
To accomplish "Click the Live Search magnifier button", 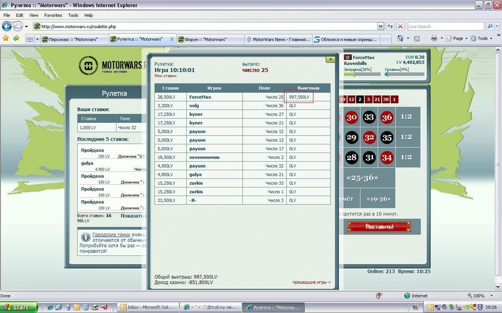I will pyautogui.click(x=490, y=26).
